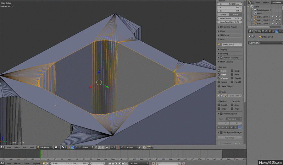Disable the Creases overlay checkbox
The height and width of the screenshot is (165, 283).
(x=219, y=78)
